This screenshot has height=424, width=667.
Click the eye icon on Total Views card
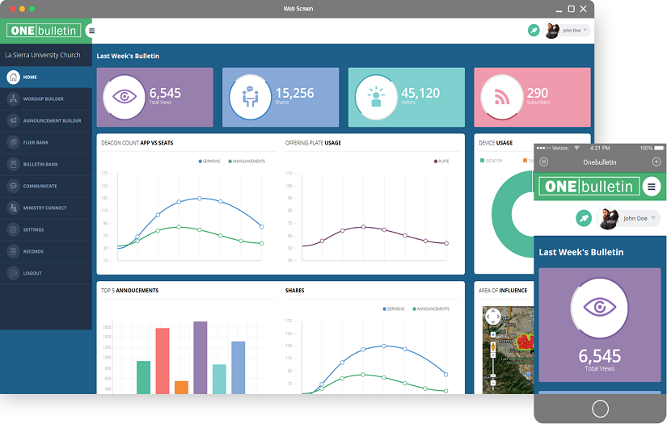tap(125, 97)
